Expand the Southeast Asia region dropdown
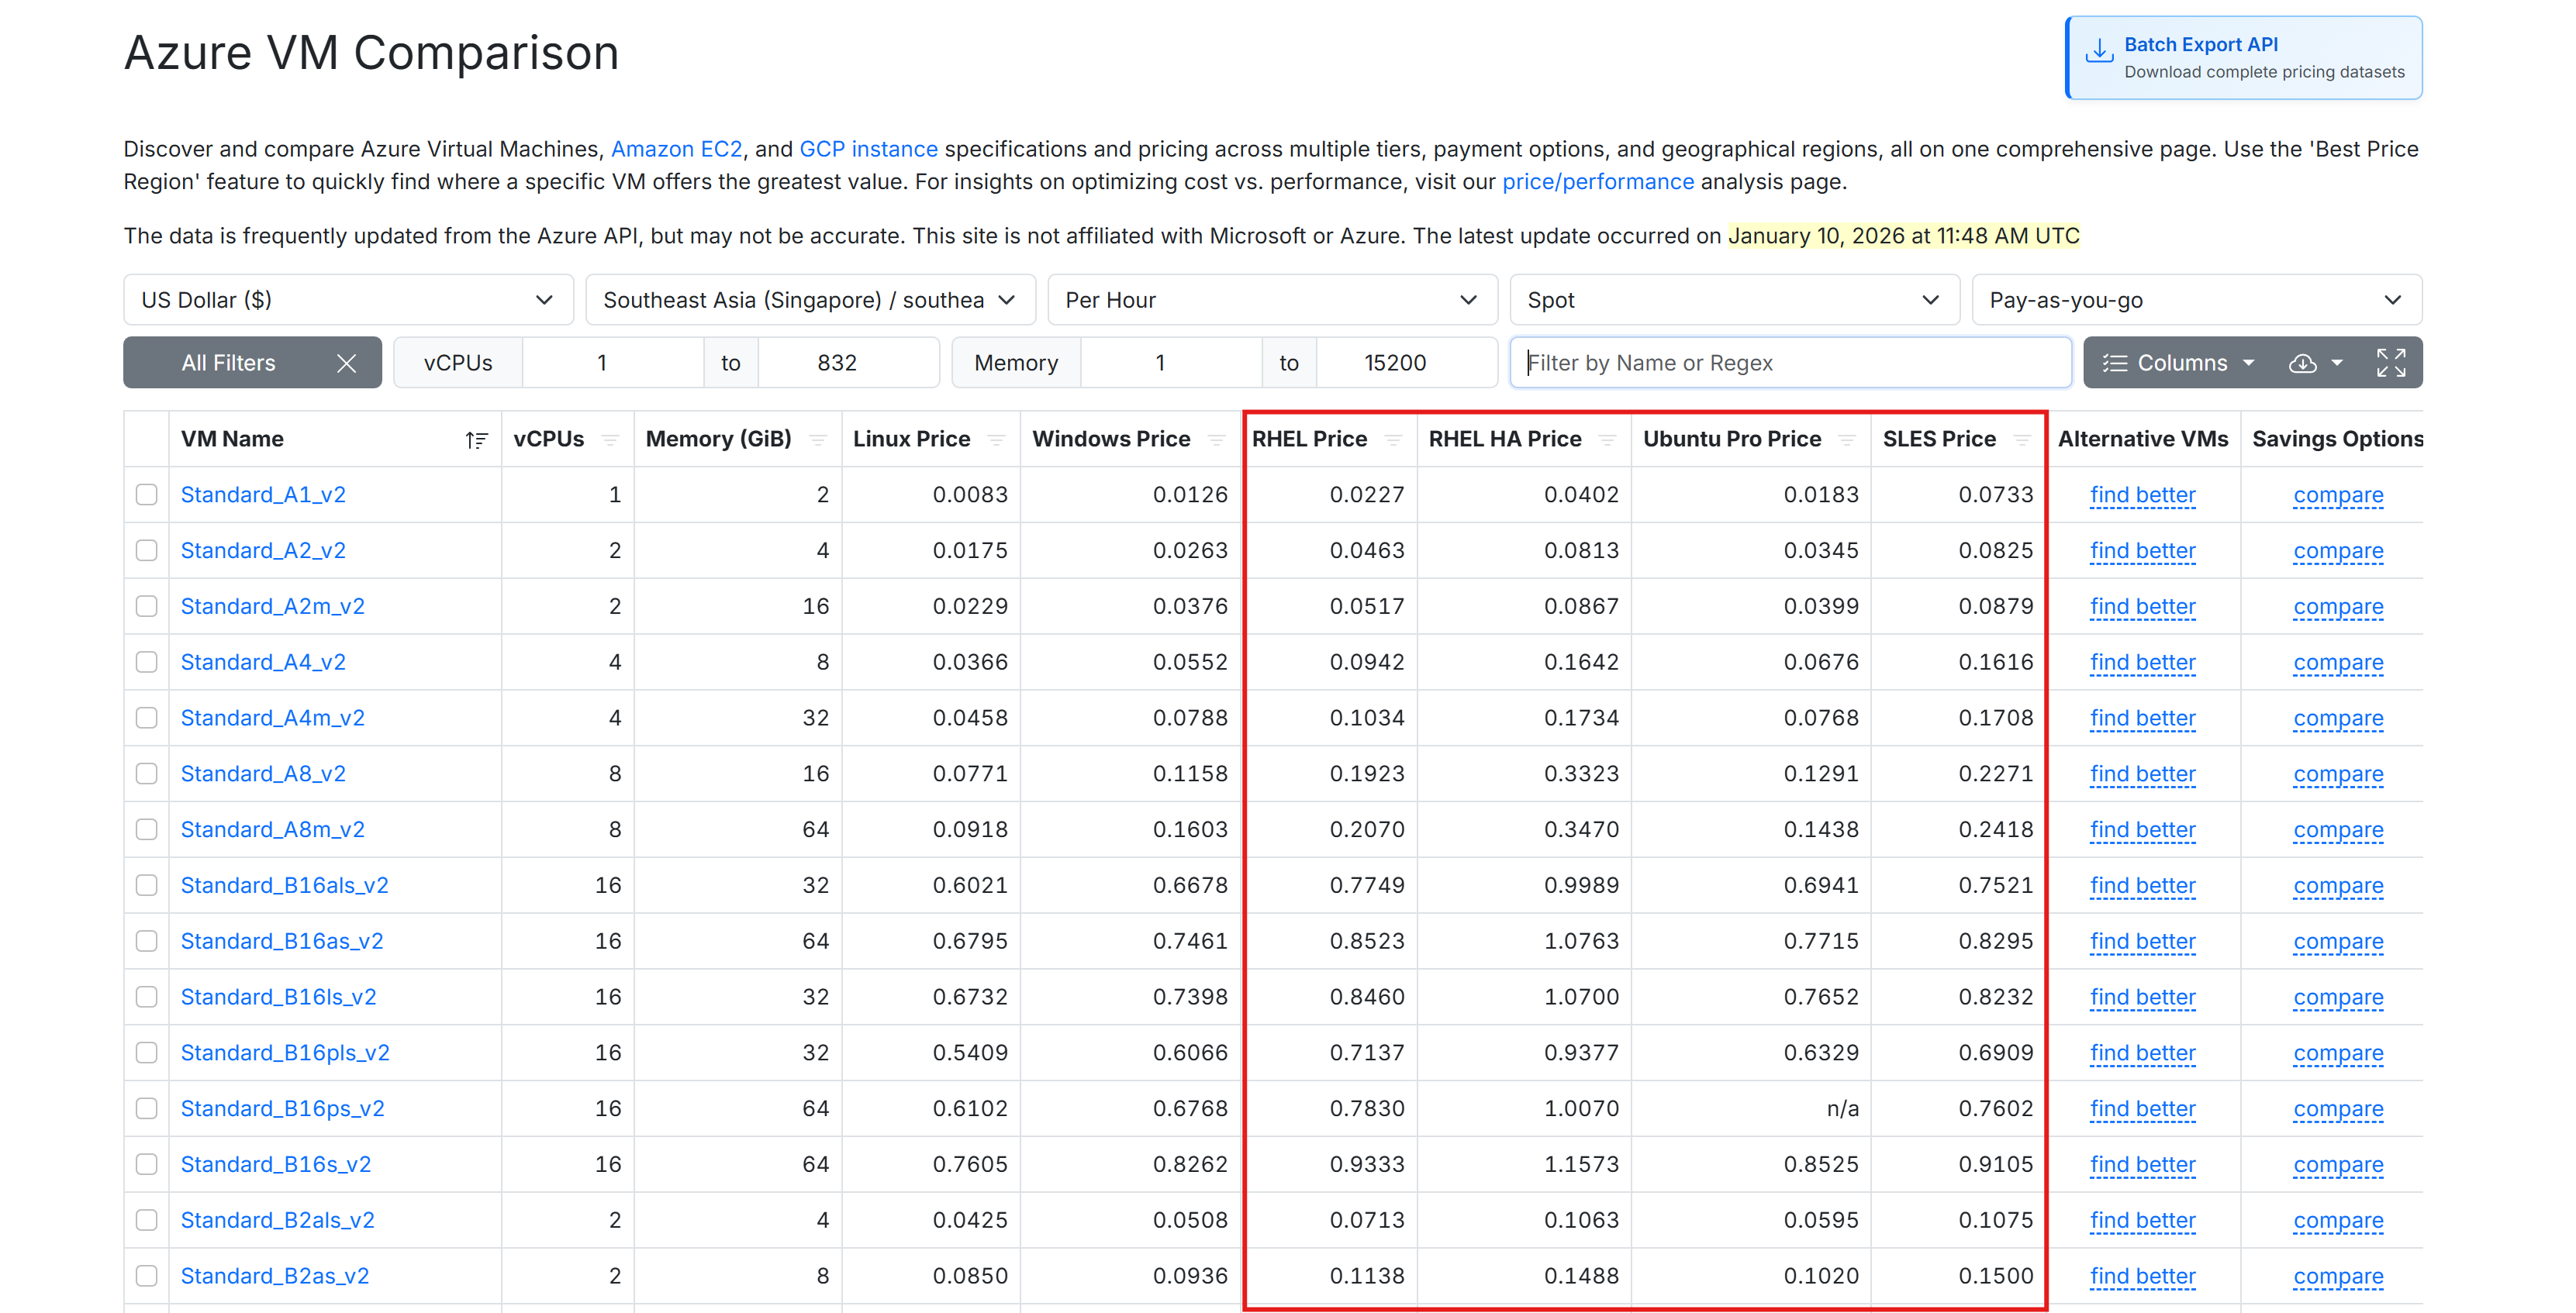 pos(810,300)
